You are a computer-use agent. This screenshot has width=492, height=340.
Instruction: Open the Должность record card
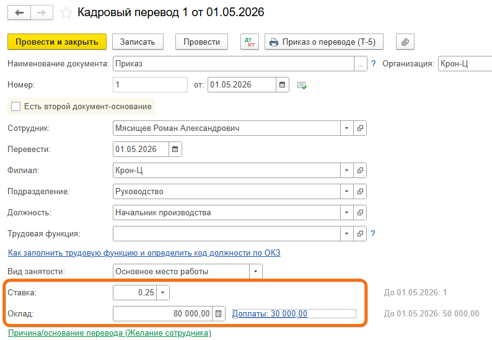pyautogui.click(x=360, y=212)
